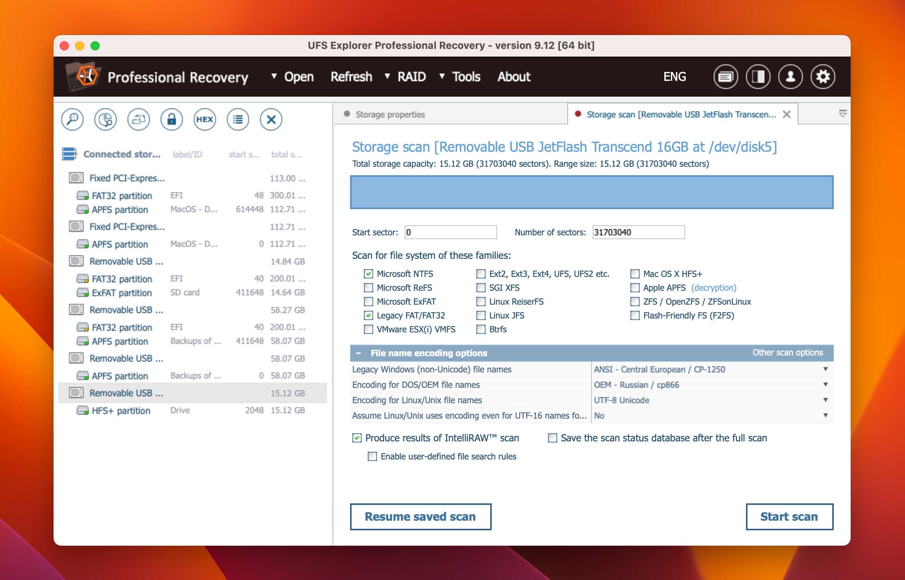
Task: Collapse File name encoding options section
Action: [359, 353]
